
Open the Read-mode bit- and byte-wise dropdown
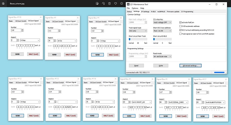(162, 56)
